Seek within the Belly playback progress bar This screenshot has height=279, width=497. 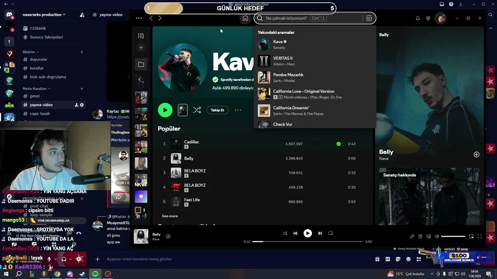pyautogui.click(x=308, y=242)
